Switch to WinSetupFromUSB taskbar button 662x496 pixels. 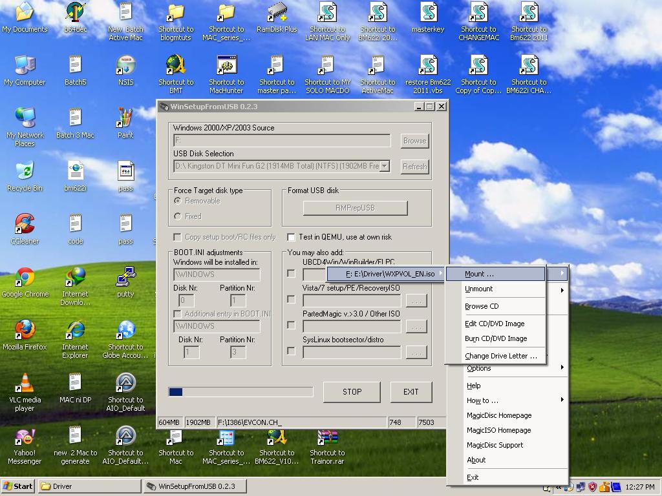point(195,486)
